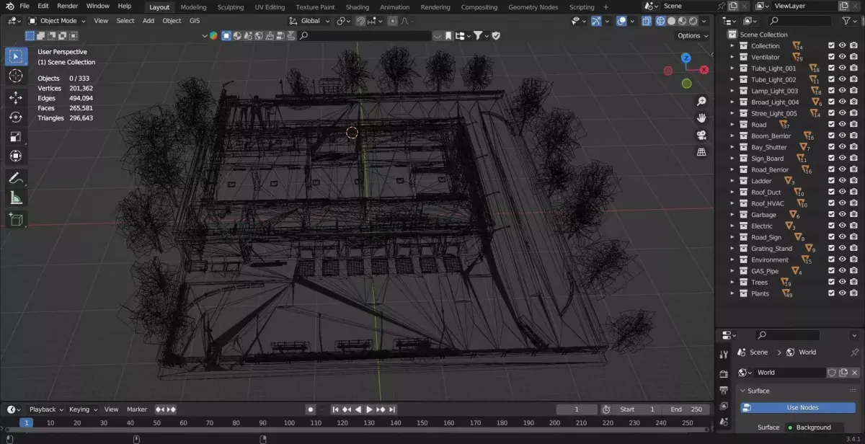Expand the Roof_HVAC collection

pos(732,203)
